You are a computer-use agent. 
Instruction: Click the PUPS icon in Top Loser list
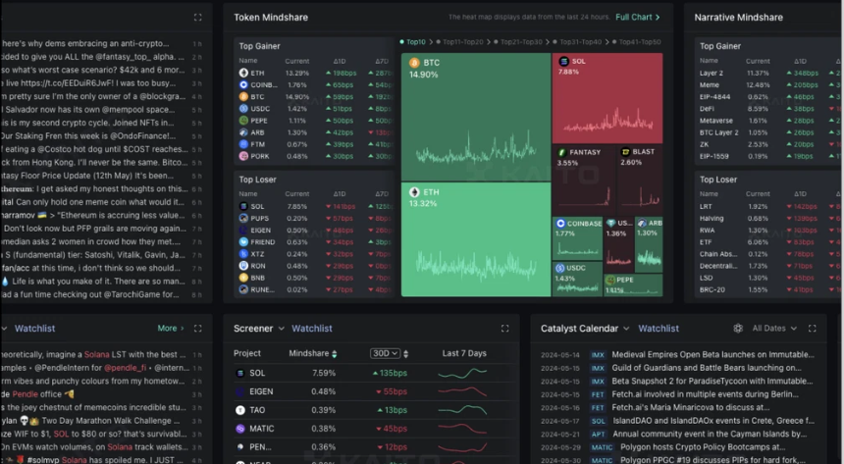[x=243, y=218]
